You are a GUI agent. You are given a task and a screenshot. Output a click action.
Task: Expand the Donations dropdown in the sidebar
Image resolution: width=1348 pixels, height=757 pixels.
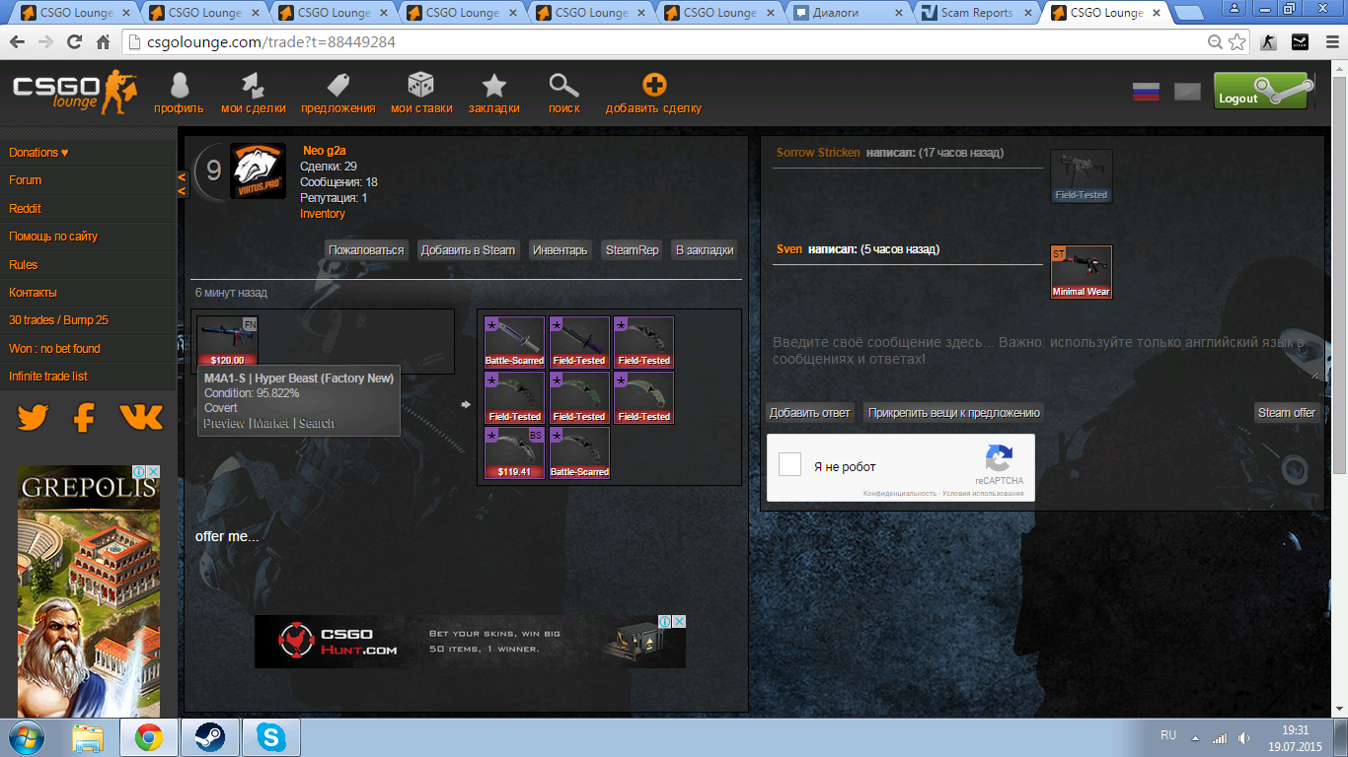point(39,153)
